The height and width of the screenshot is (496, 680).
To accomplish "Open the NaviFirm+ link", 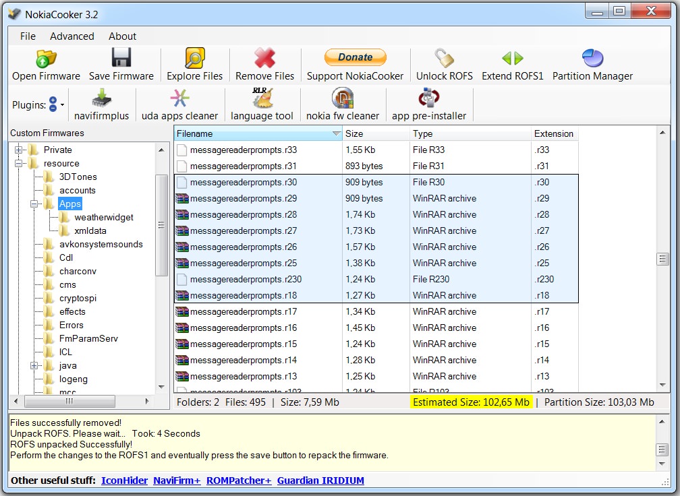I will 177,480.
